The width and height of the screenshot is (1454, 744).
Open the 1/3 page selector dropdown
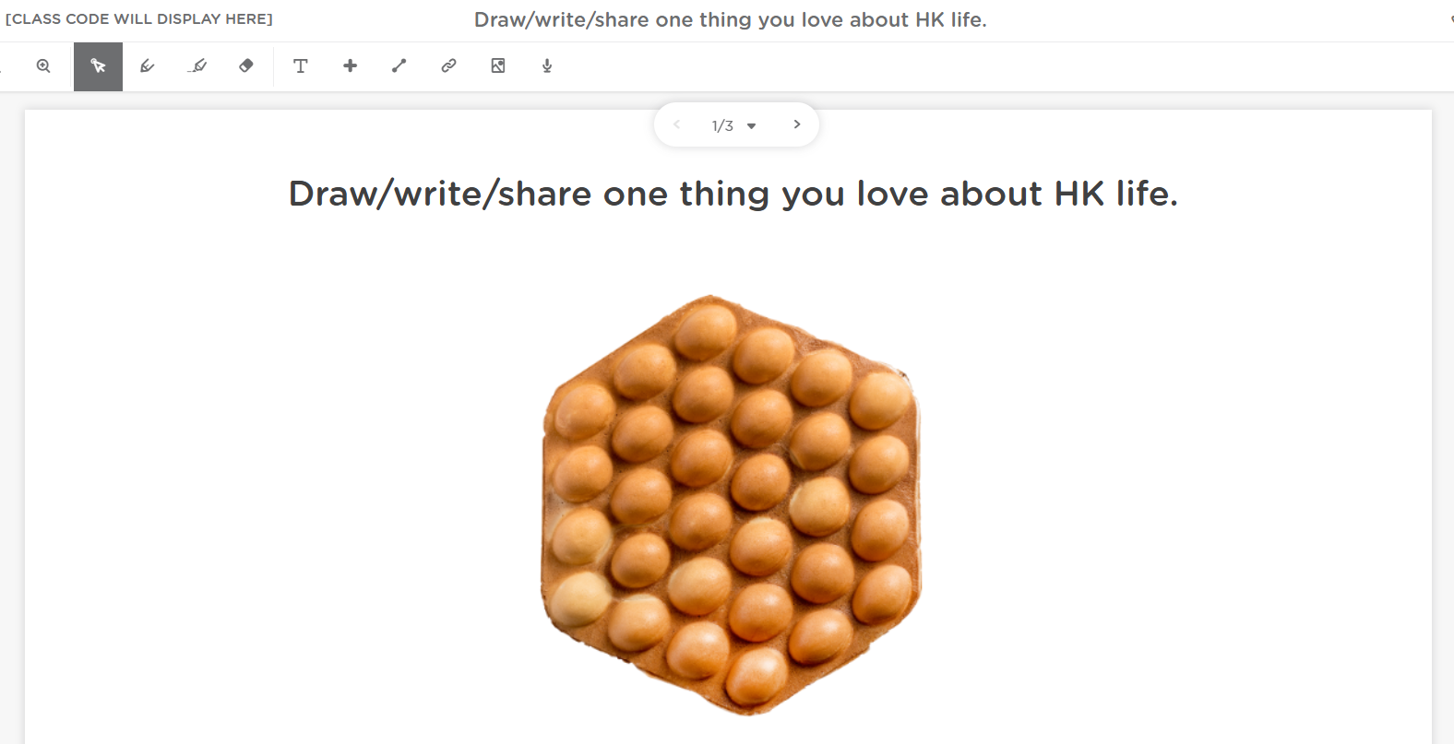(751, 126)
